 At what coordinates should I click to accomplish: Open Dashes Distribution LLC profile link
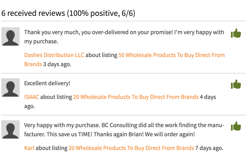tap(54, 55)
